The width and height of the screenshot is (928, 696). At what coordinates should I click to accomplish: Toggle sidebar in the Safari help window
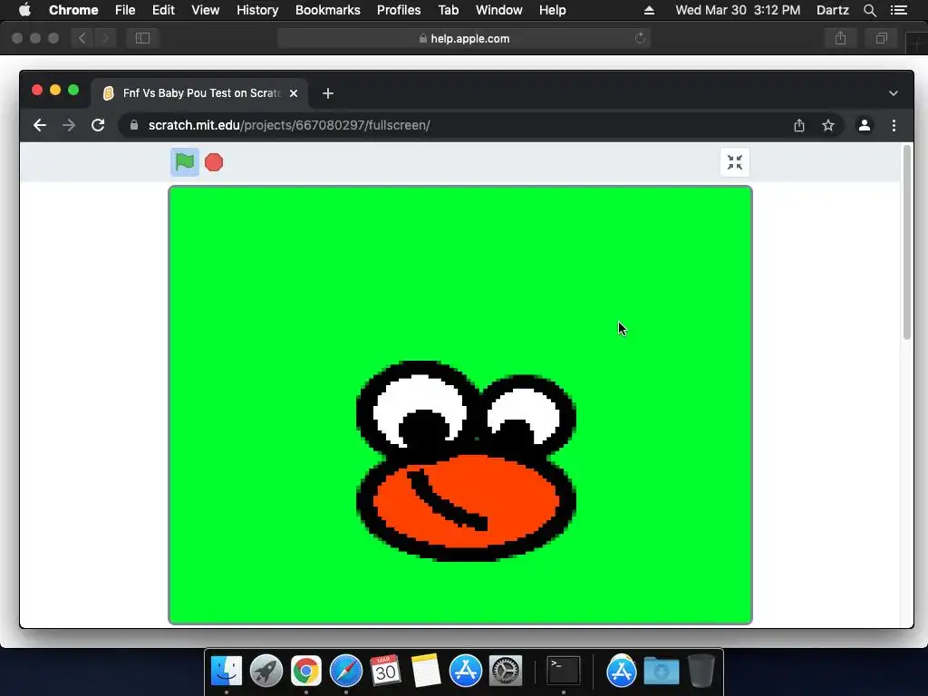click(142, 38)
